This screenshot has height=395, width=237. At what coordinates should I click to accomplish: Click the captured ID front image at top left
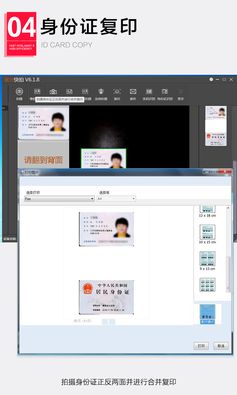[43, 123]
